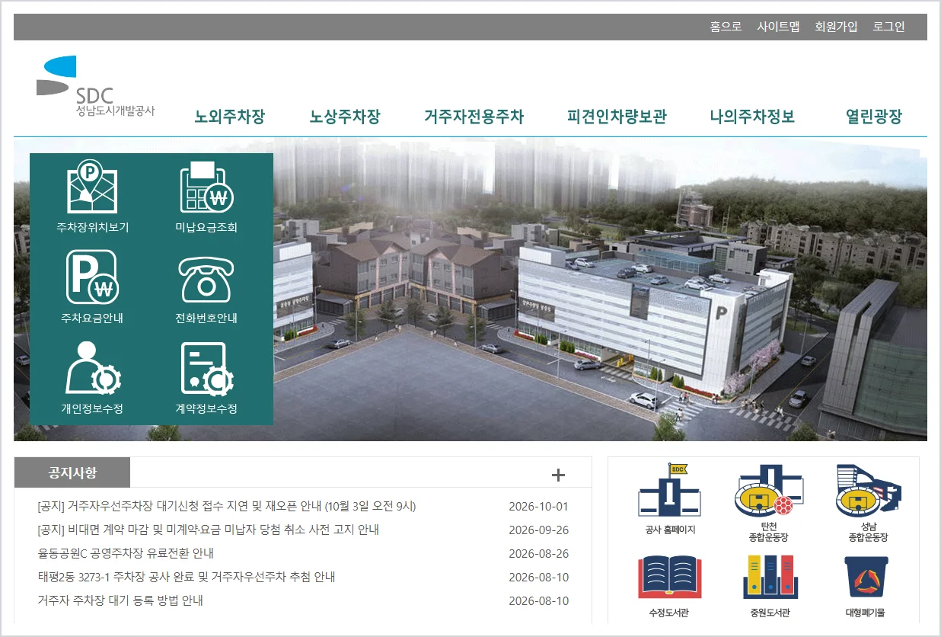
Task: Click the date 2026-10-01
Action: (x=538, y=507)
